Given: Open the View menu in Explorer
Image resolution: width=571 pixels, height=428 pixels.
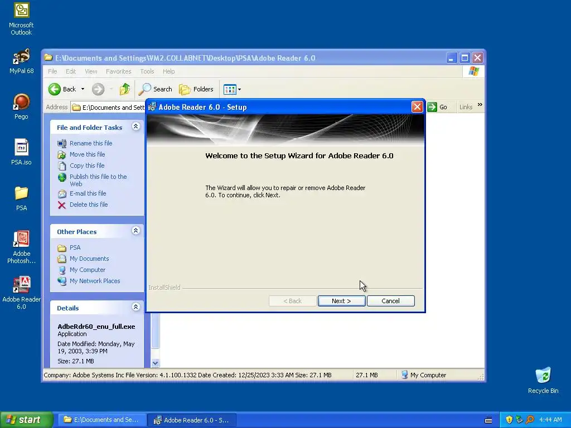Looking at the screenshot, I should [91, 71].
